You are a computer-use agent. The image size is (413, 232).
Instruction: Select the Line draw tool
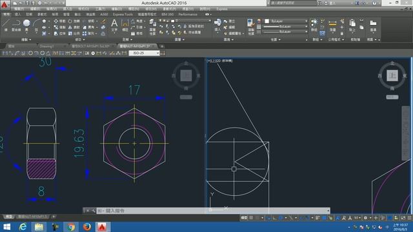[6, 25]
